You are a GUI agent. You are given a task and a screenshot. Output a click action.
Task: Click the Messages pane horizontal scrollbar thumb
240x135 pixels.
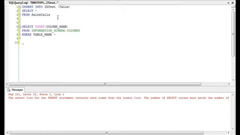point(106,133)
